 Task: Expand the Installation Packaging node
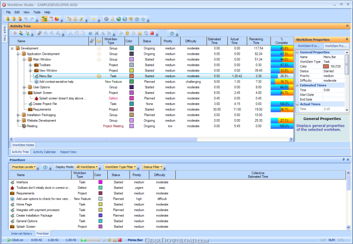point(18,115)
